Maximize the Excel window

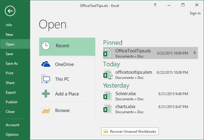point(183,5)
